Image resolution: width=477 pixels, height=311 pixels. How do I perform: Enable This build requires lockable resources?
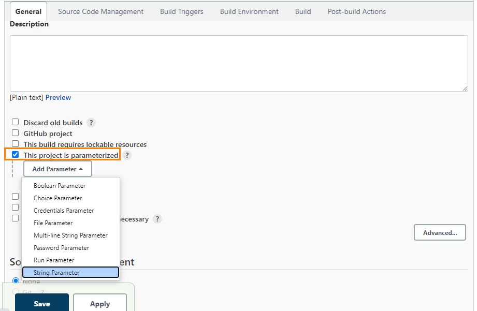point(15,143)
